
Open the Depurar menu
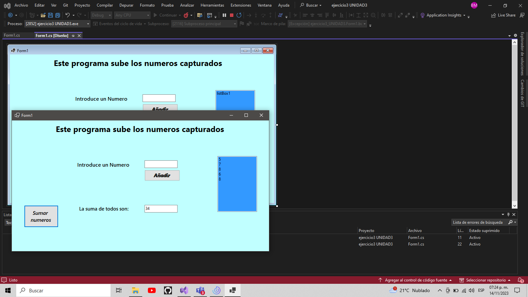point(126,5)
